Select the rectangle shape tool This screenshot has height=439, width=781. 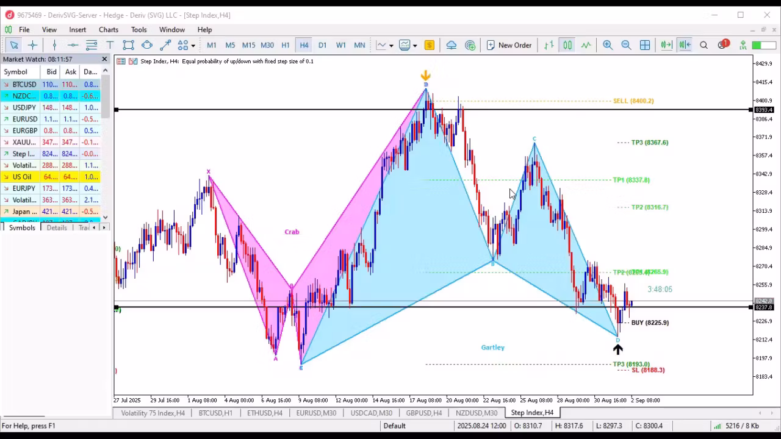tap(128, 45)
